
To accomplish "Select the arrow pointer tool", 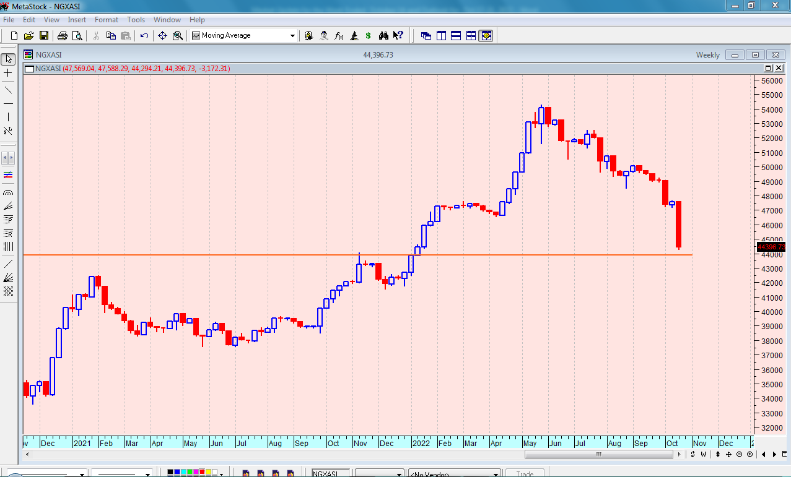I will (8, 59).
